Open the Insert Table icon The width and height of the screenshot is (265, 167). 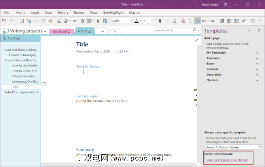click(89, 21)
